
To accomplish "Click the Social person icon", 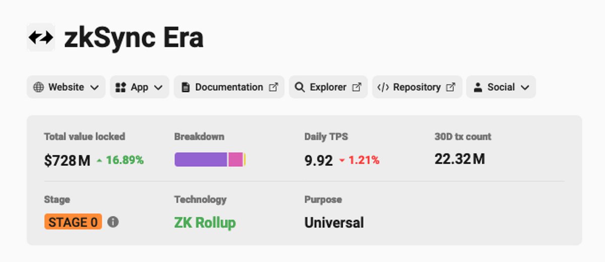I will click(477, 87).
